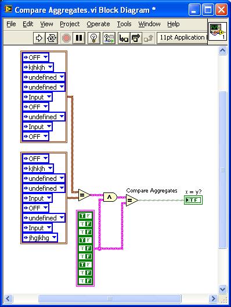Click the x = y? boolean indicator terminal

point(193,200)
